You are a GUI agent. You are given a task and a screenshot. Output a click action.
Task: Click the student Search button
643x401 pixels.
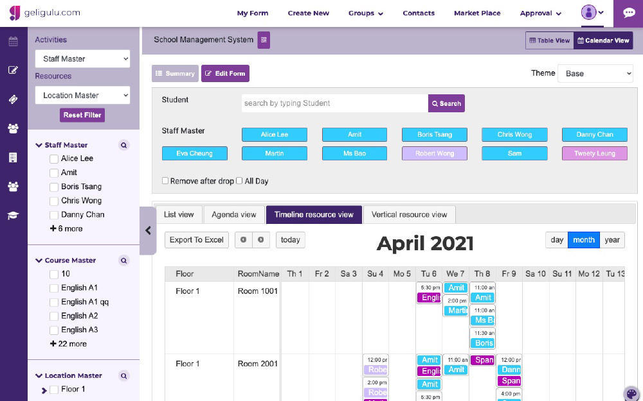click(x=446, y=103)
